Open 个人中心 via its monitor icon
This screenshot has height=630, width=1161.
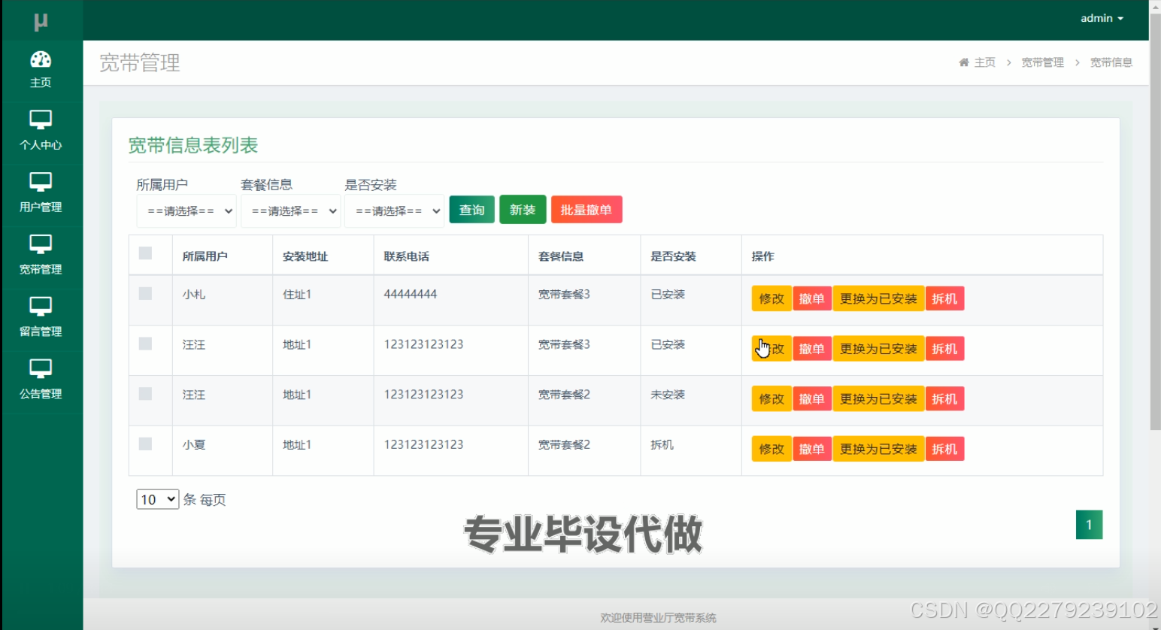tap(41, 121)
